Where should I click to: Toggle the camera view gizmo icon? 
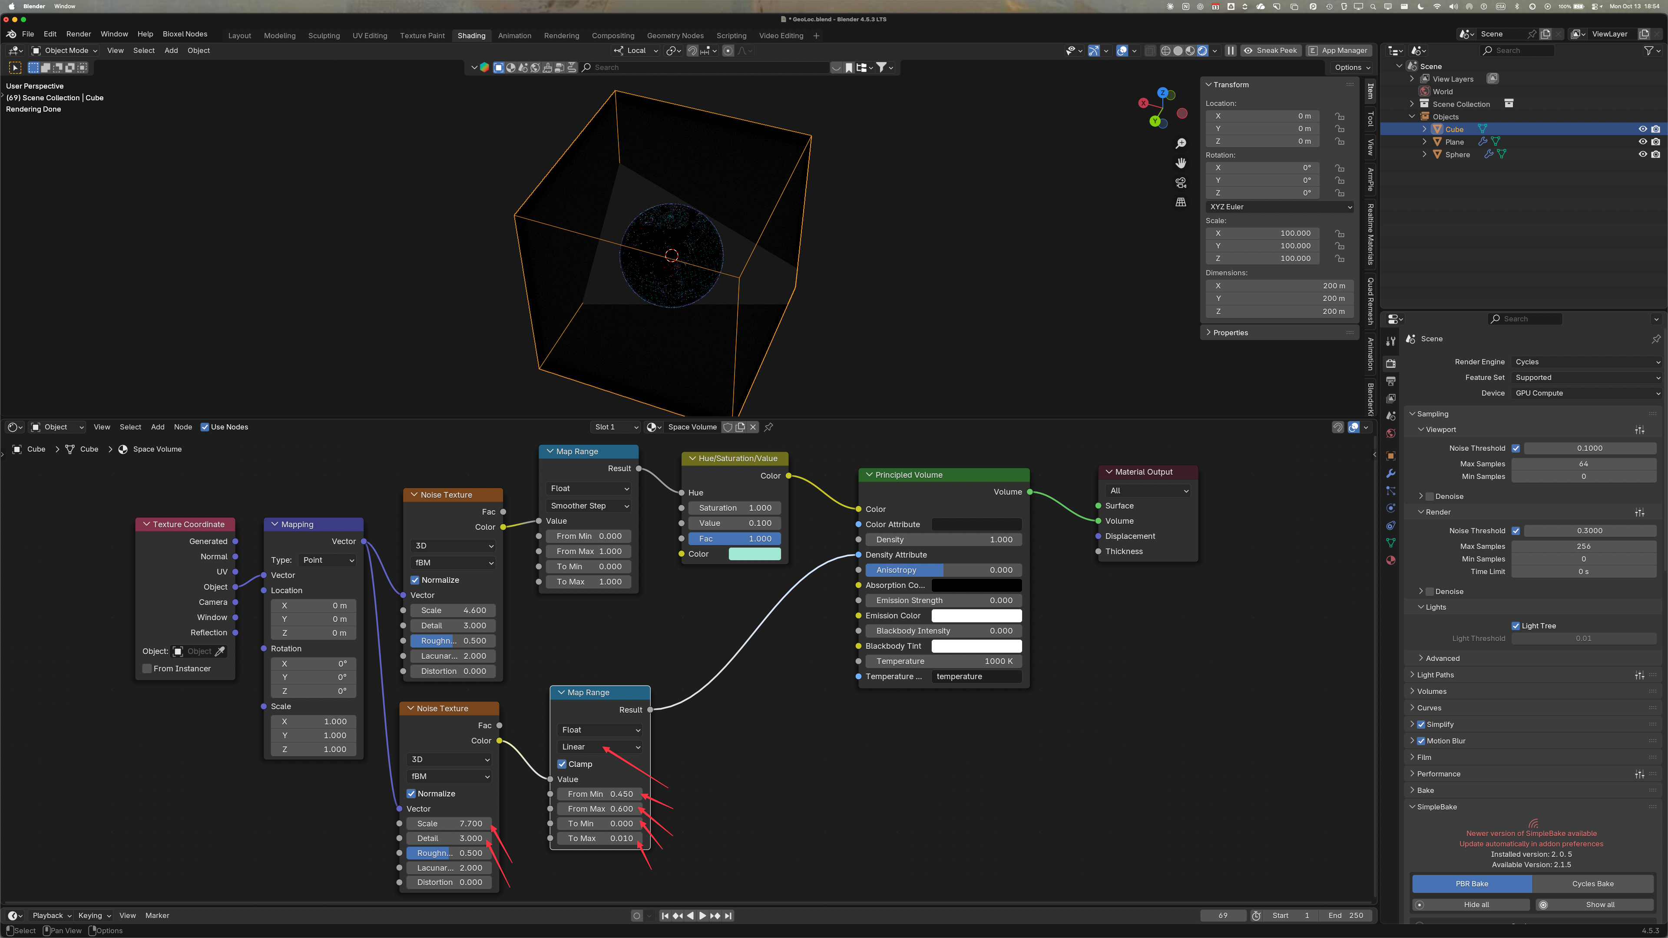(1181, 182)
